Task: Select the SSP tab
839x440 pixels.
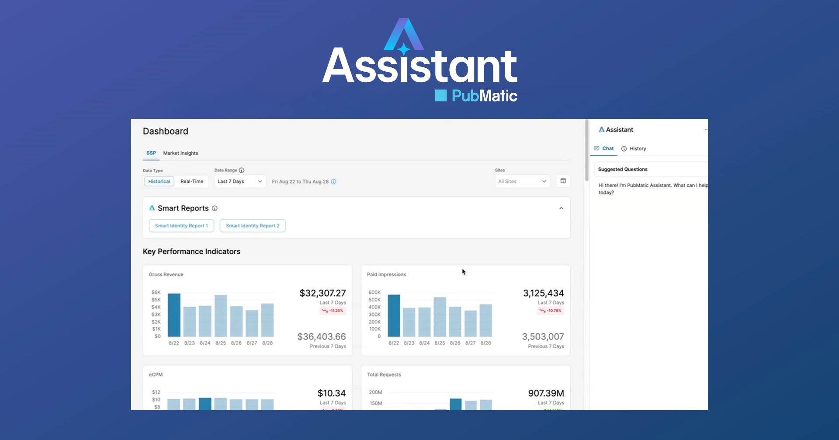Action: (x=151, y=153)
